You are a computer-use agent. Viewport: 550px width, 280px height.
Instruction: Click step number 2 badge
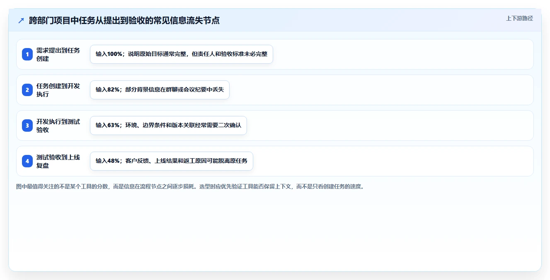[x=27, y=90]
